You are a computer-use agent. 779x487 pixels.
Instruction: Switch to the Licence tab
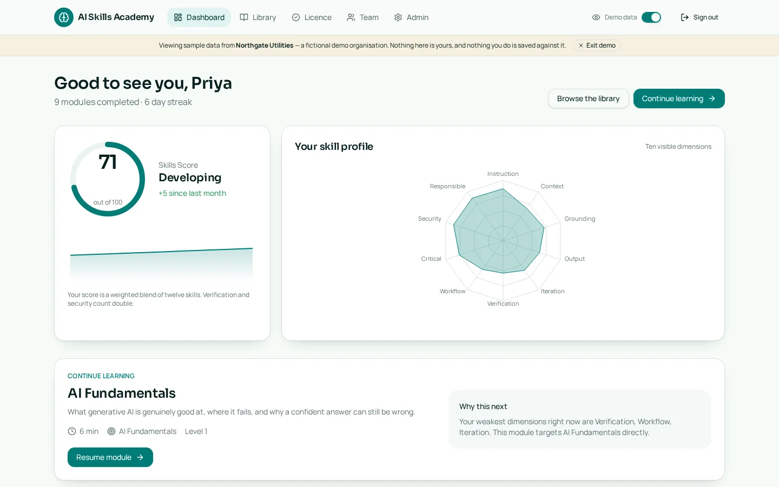(x=312, y=17)
